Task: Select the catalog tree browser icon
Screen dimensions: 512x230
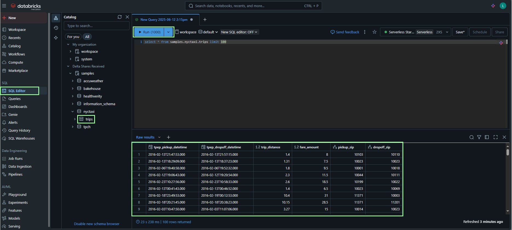Action: (x=56, y=18)
